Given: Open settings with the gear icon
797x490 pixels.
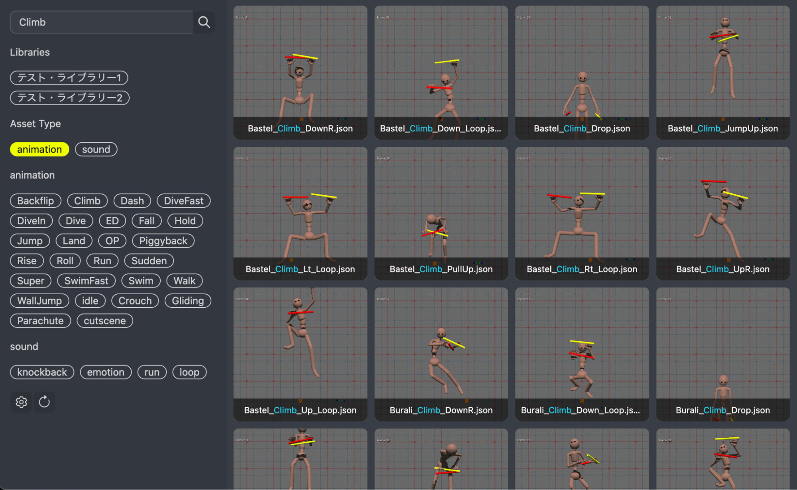Looking at the screenshot, I should coord(21,402).
